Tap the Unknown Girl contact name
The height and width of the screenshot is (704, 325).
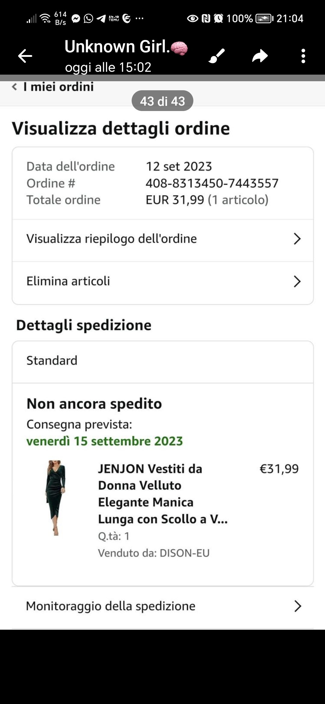[117, 47]
